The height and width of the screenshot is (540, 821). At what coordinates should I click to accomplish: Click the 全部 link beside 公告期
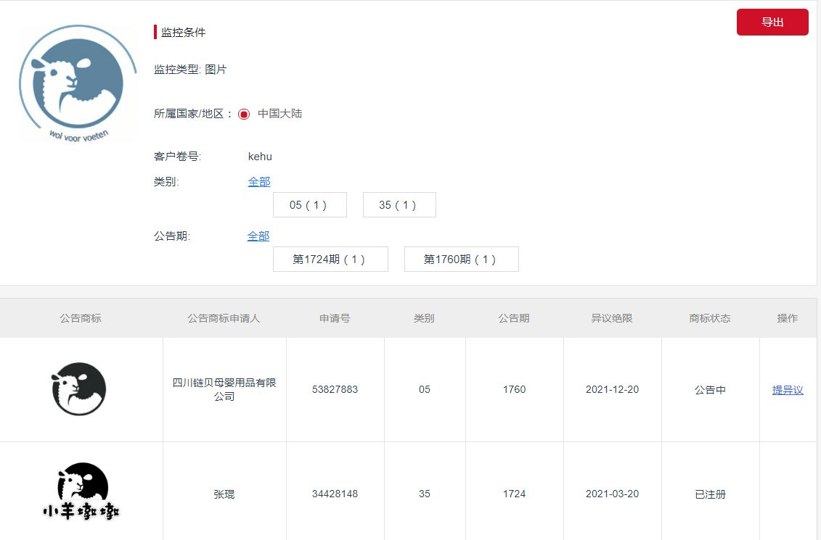point(258,236)
